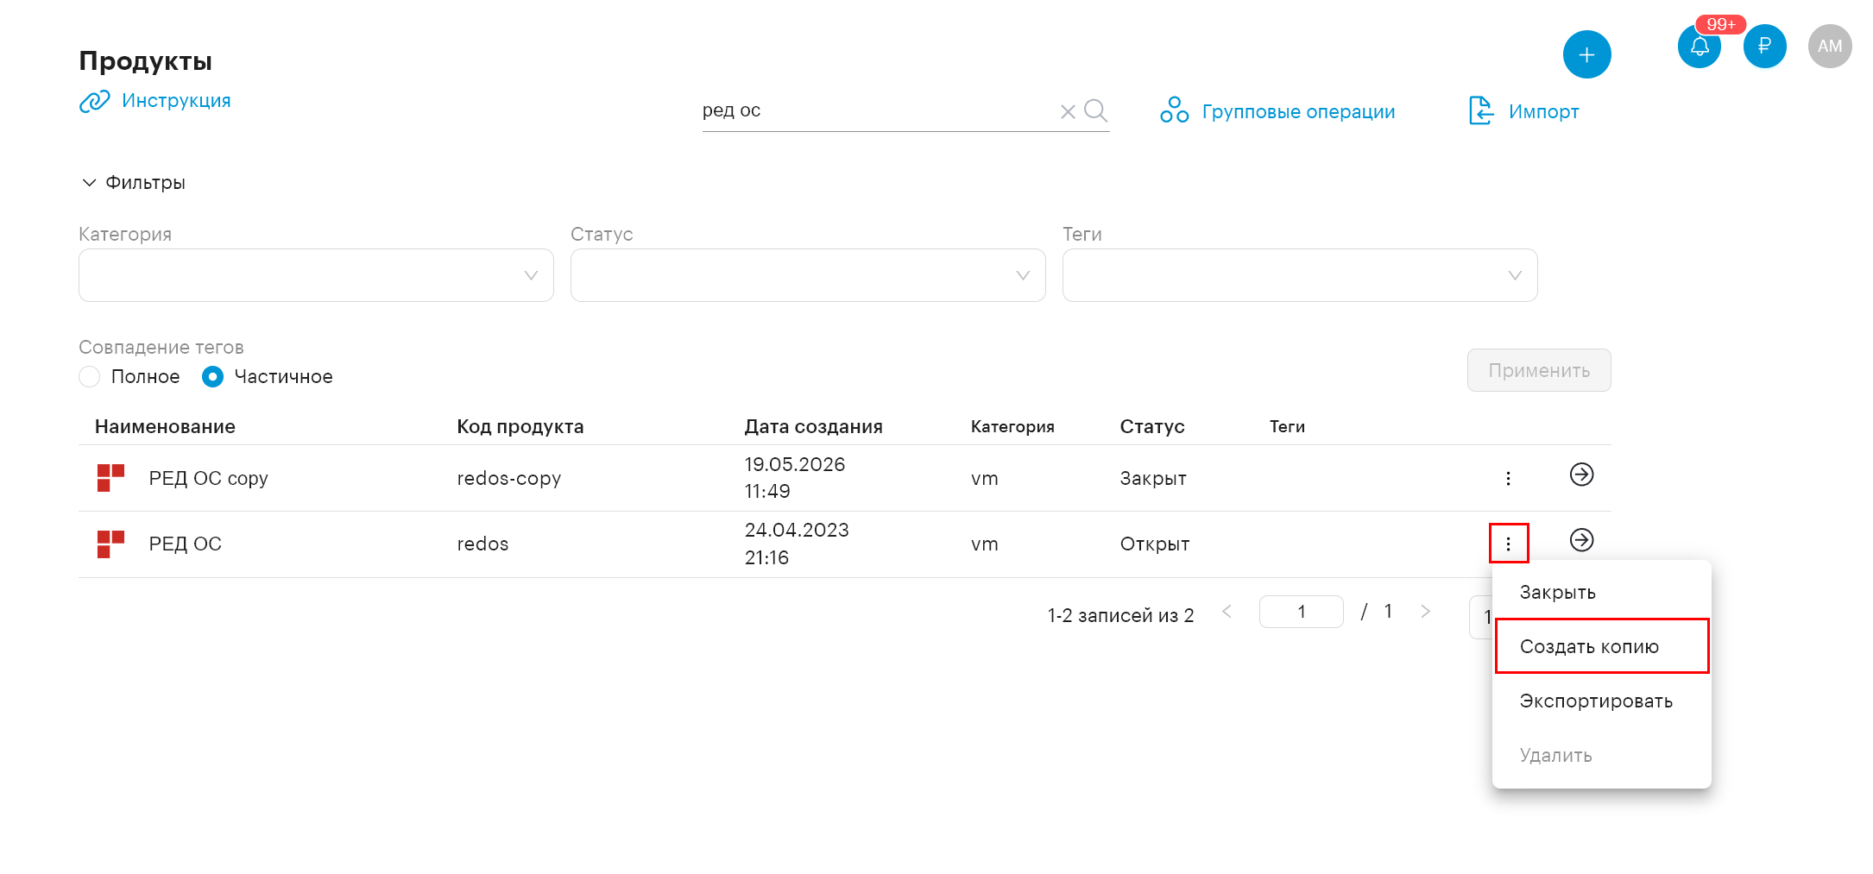This screenshot has width=1873, height=874.
Task: Click the Import document icon
Action: 1480,110
